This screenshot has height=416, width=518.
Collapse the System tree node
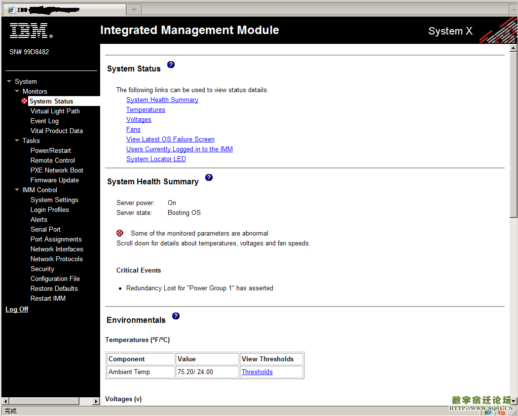coord(9,81)
